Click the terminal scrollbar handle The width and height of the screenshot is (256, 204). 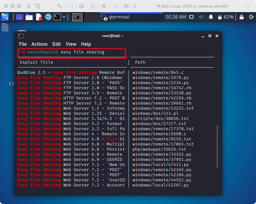pos(217,146)
